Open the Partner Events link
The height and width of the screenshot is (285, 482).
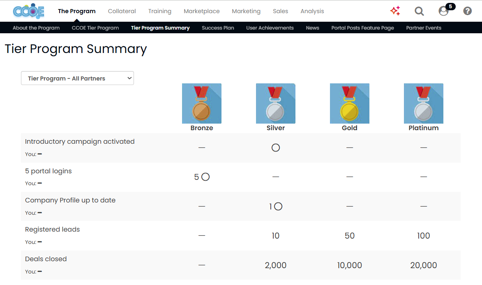(424, 28)
